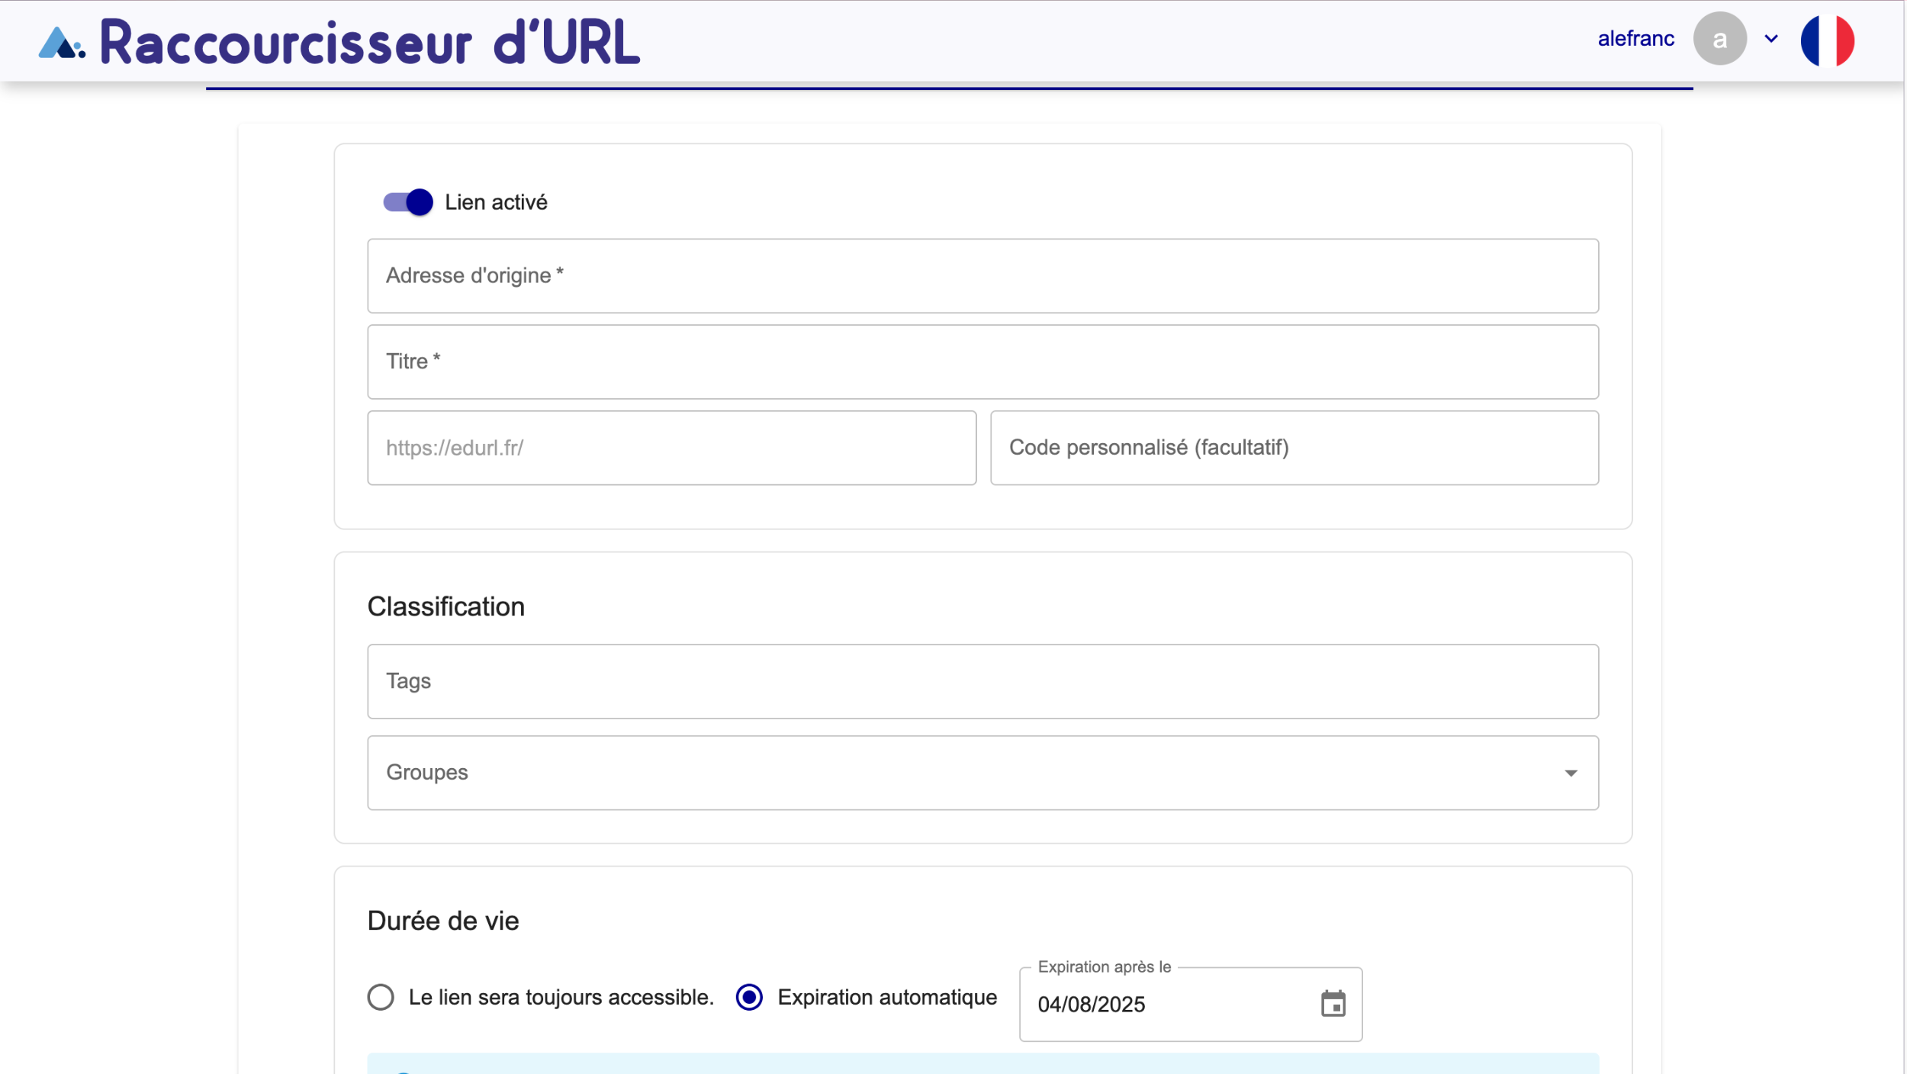Toggle the Lien activé switch
The image size is (1907, 1074).
pos(408,202)
